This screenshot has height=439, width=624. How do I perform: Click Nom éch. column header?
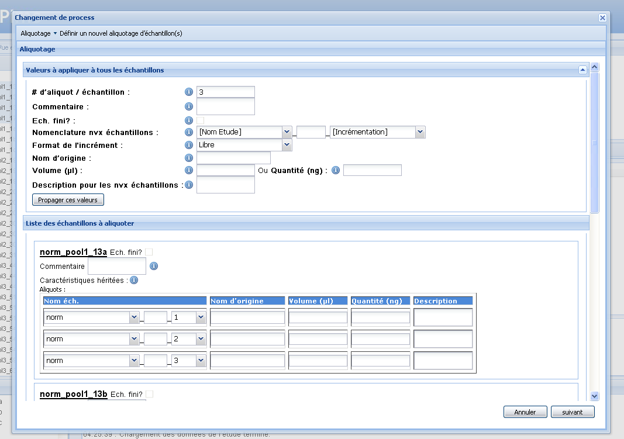tap(125, 300)
